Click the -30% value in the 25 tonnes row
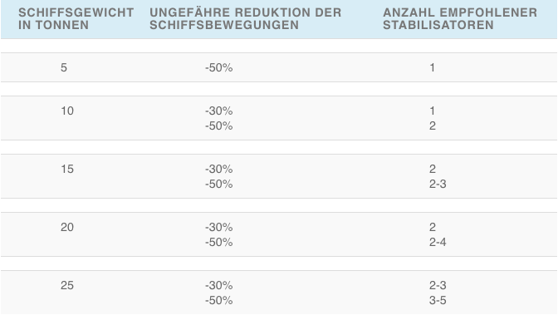The height and width of the screenshot is (315, 558). coord(219,285)
